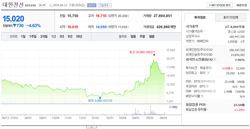Click help icon beside 배당수익률
Screen dimensions: 250x129
pyautogui.click(x=202, y=96)
